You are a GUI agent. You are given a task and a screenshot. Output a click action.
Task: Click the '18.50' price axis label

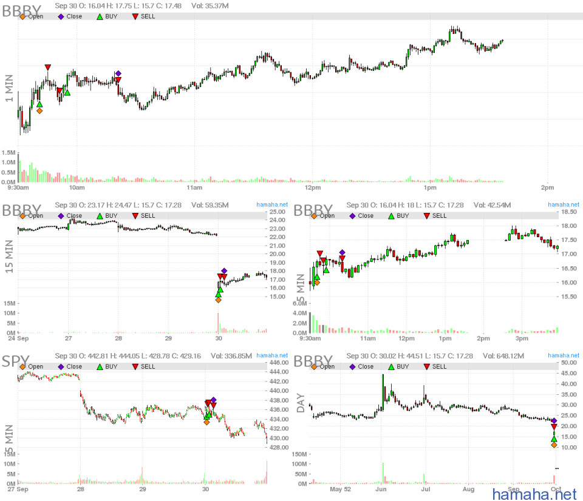click(x=569, y=212)
